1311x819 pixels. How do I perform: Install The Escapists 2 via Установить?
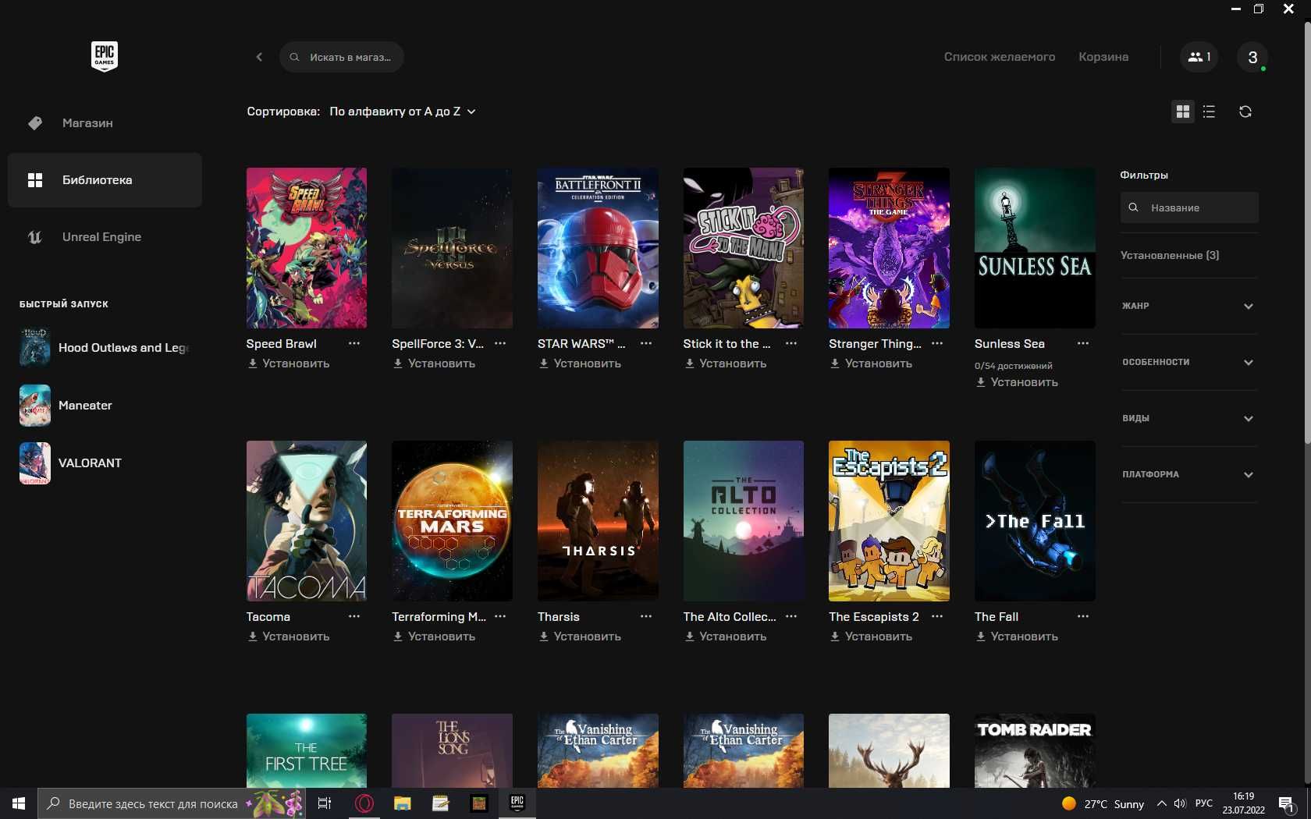pos(871,636)
